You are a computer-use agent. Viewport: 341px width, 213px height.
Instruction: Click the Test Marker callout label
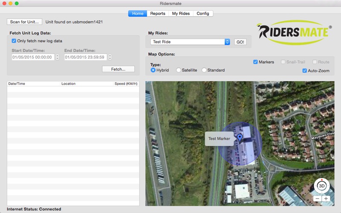[219, 139]
